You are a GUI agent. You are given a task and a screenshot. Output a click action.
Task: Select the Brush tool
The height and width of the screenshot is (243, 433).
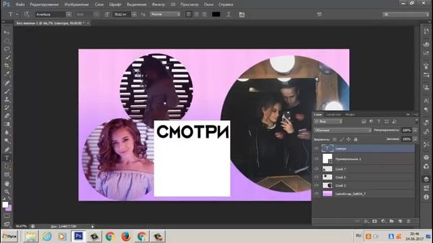click(x=7, y=91)
